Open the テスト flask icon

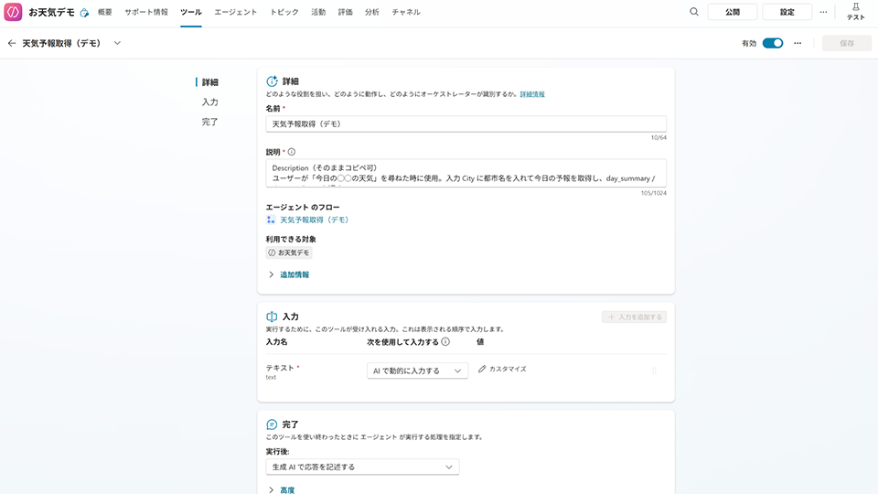[856, 7]
